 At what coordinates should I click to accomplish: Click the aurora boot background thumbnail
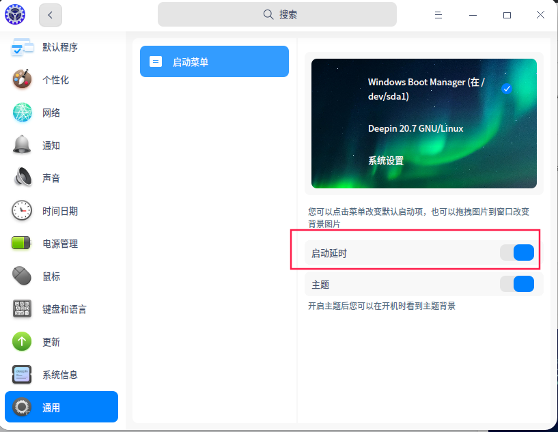pyautogui.click(x=424, y=124)
